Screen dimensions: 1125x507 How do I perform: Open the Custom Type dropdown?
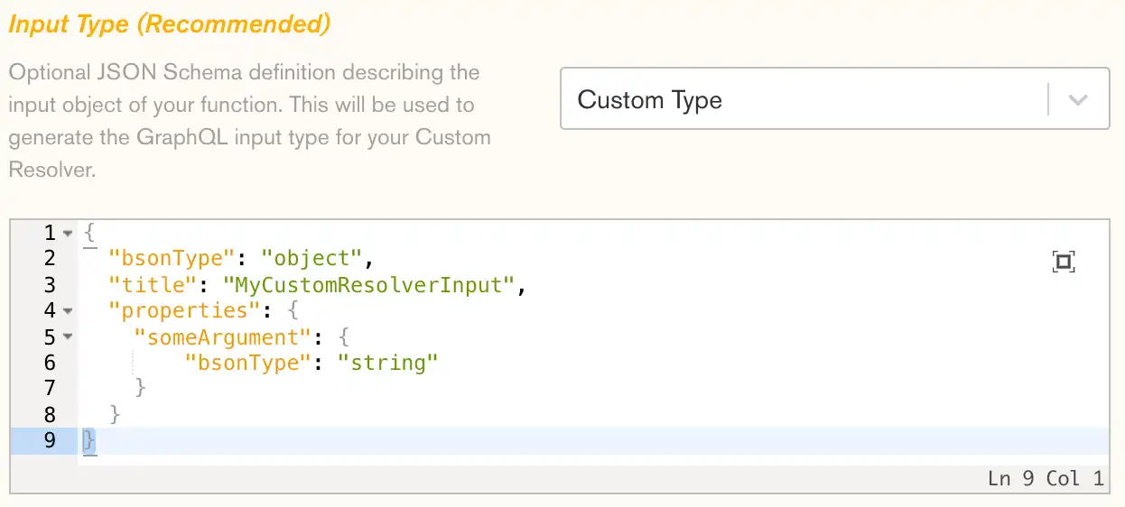(x=804, y=99)
